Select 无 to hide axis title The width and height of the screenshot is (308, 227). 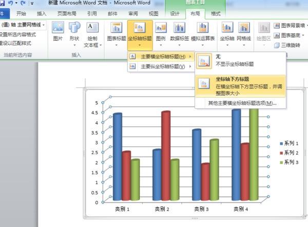tap(237, 61)
